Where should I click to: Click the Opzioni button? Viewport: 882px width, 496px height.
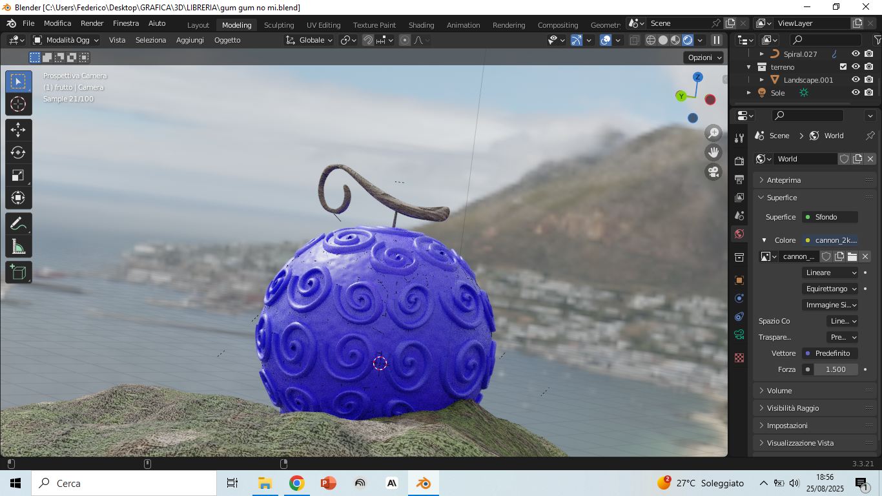704,57
